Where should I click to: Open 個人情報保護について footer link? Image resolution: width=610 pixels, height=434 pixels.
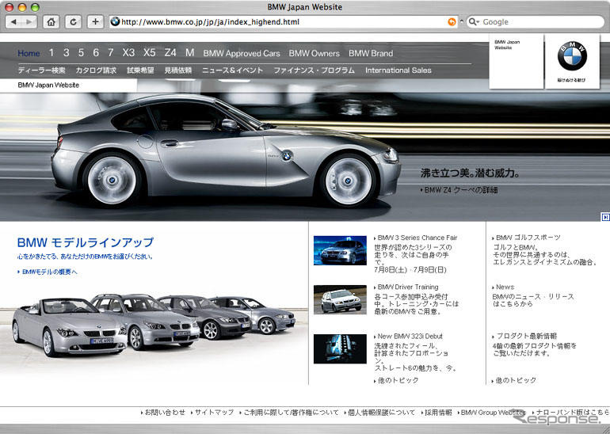tap(379, 413)
